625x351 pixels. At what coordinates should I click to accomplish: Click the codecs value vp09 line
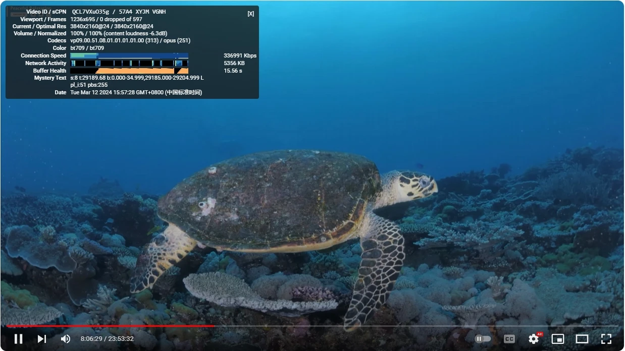click(x=130, y=40)
